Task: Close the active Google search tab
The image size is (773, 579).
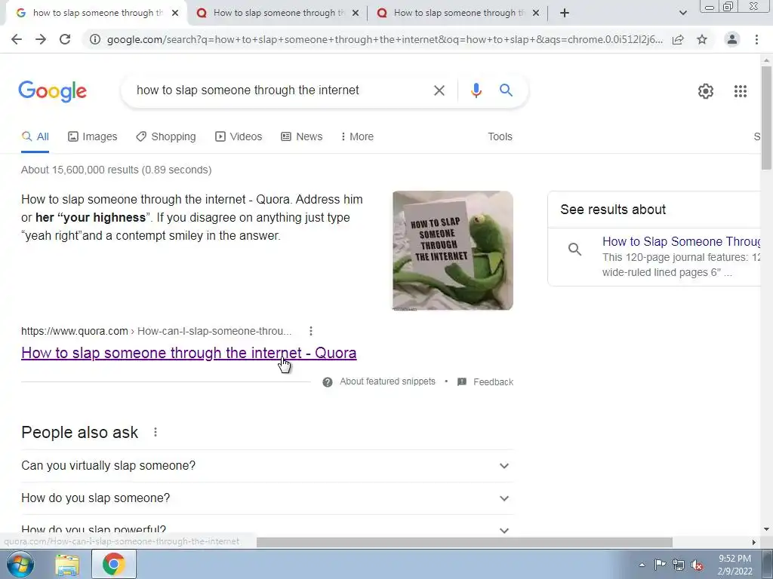Action: (175, 13)
